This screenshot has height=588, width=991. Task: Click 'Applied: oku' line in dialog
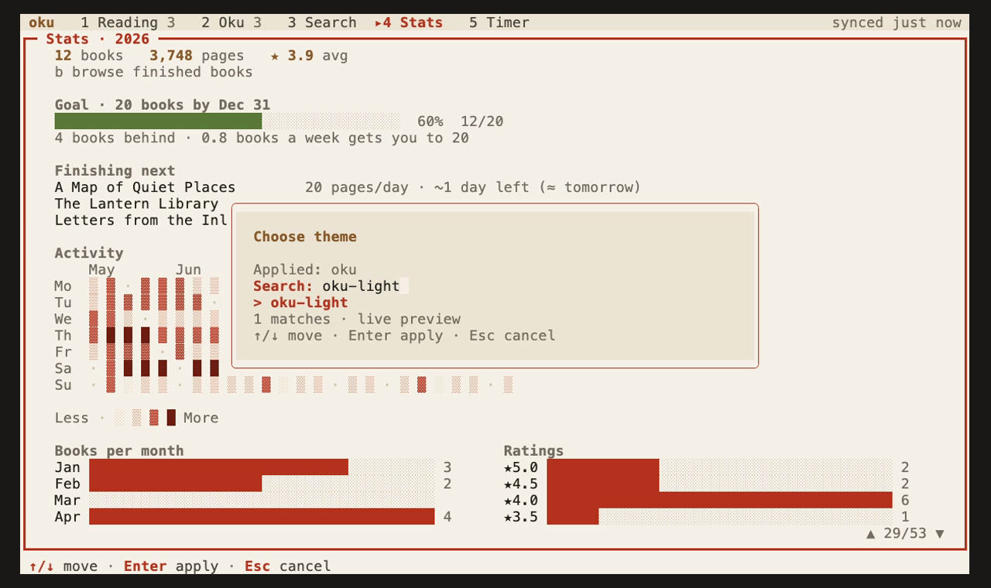pos(305,270)
